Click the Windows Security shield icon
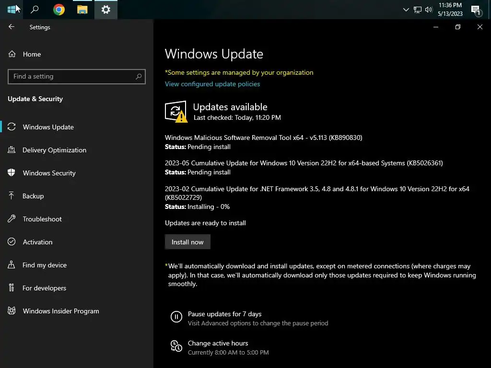Image resolution: width=491 pixels, height=368 pixels. pyautogui.click(x=12, y=172)
